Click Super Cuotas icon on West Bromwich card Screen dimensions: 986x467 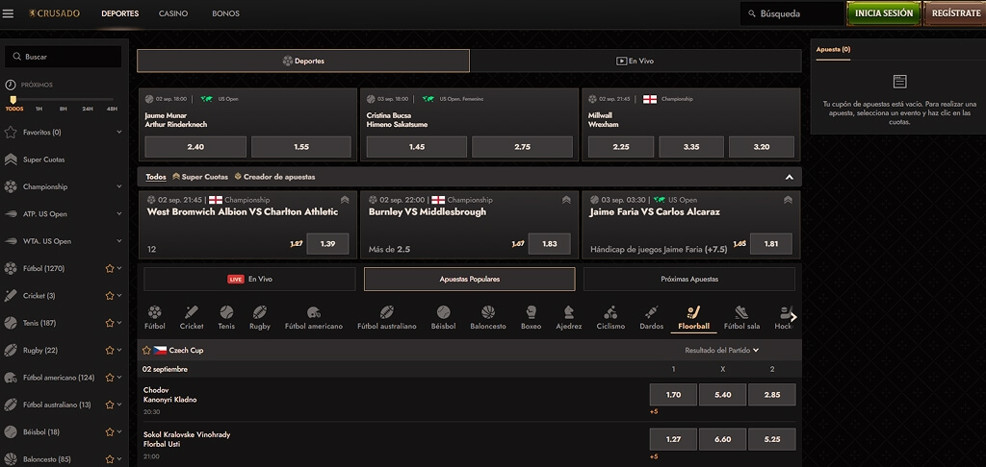click(345, 200)
